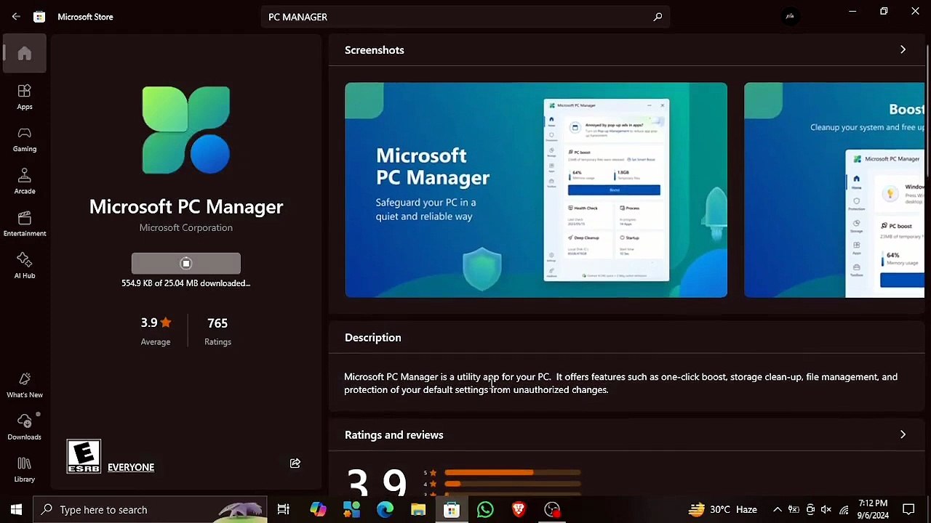Viewport: 931px width, 523px height.
Task: Open the Gaming section in the sidebar
Action: tap(25, 139)
